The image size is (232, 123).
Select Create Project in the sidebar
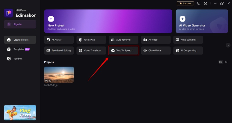20,40
